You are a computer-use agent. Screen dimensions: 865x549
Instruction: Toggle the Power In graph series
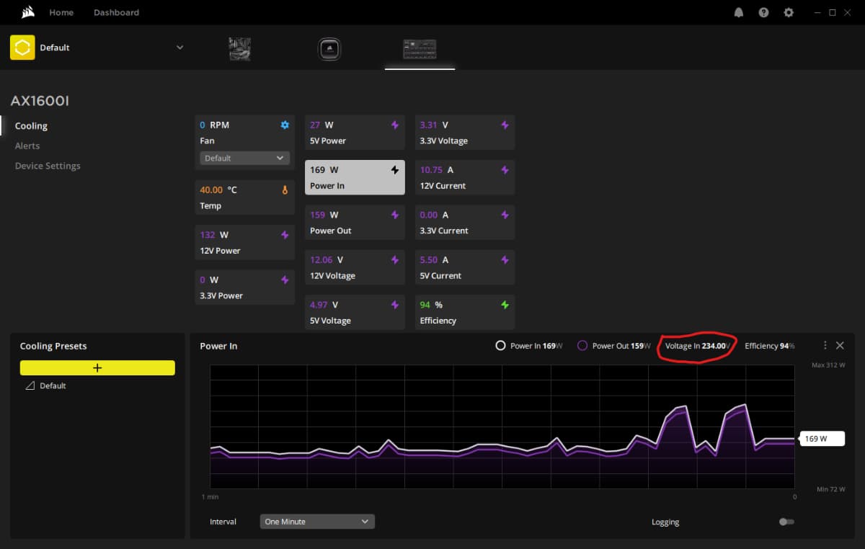coord(501,346)
